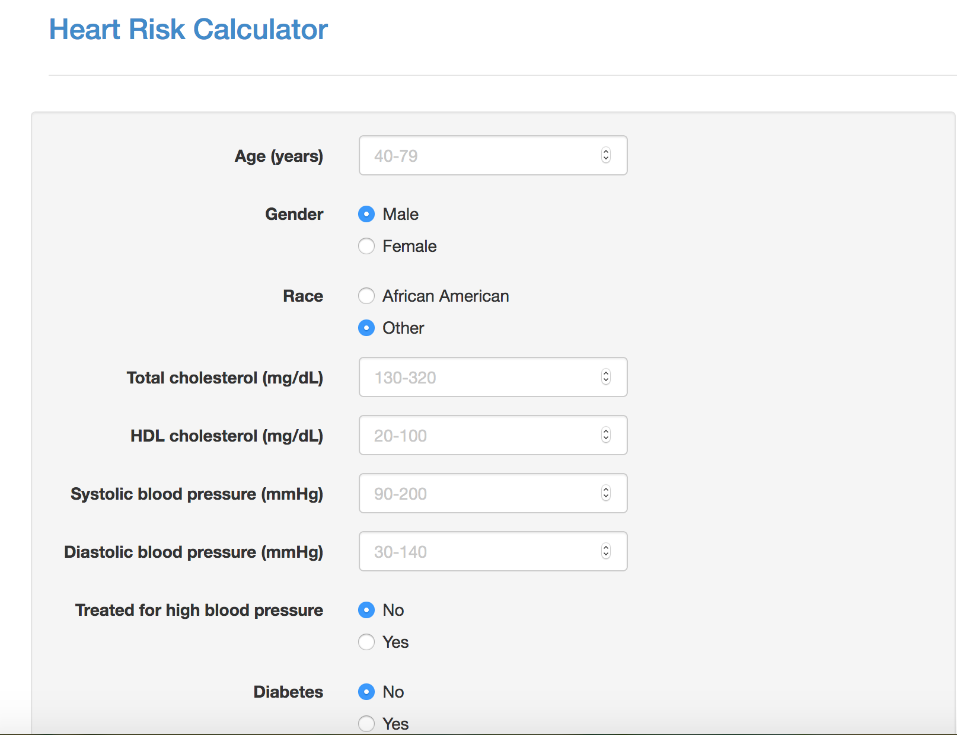Click the Treated for high blood pressure label
The height and width of the screenshot is (735, 957).
click(199, 611)
